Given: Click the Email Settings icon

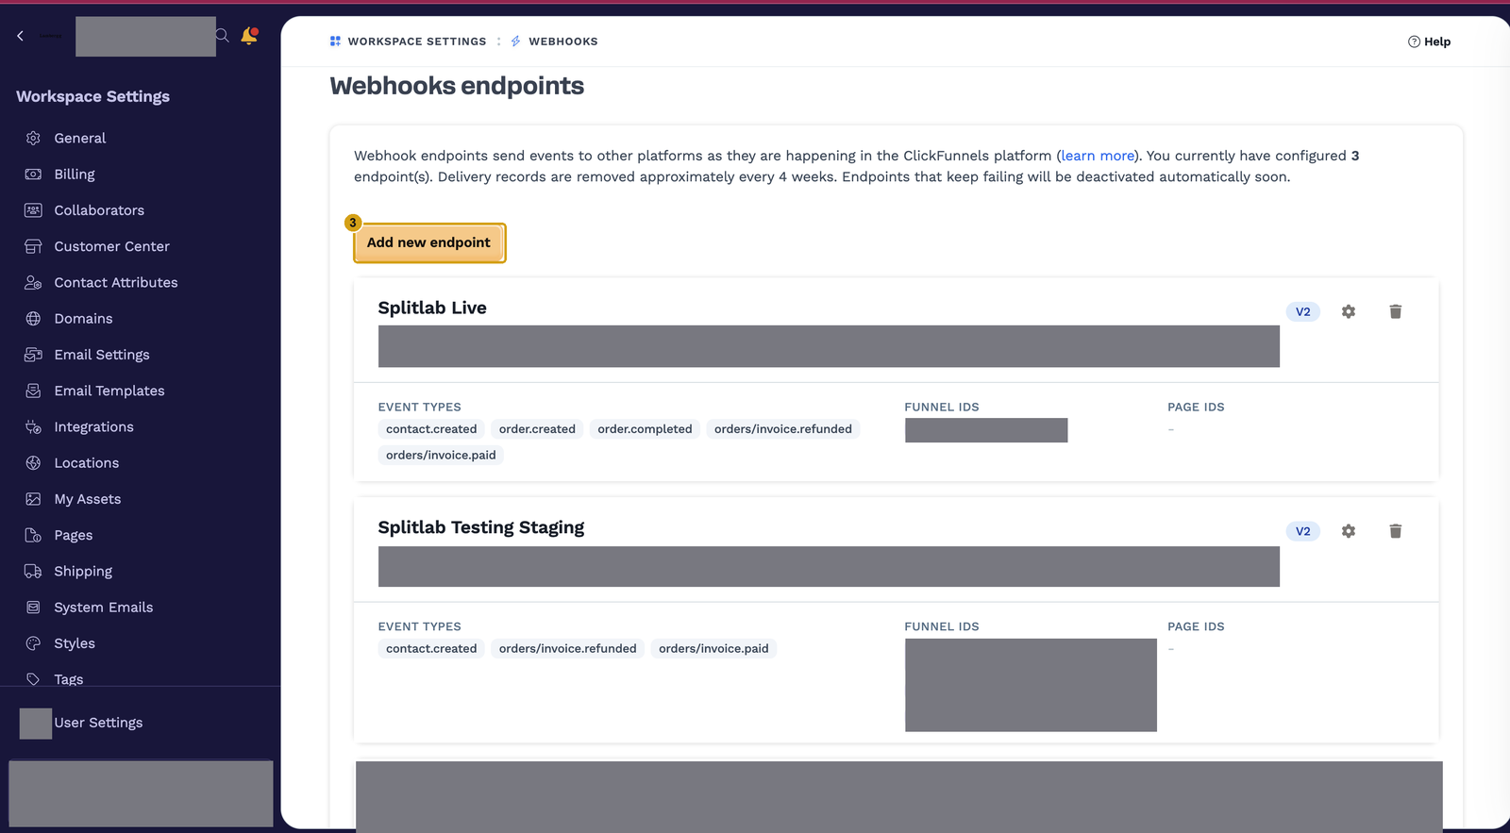Looking at the screenshot, I should coord(33,355).
